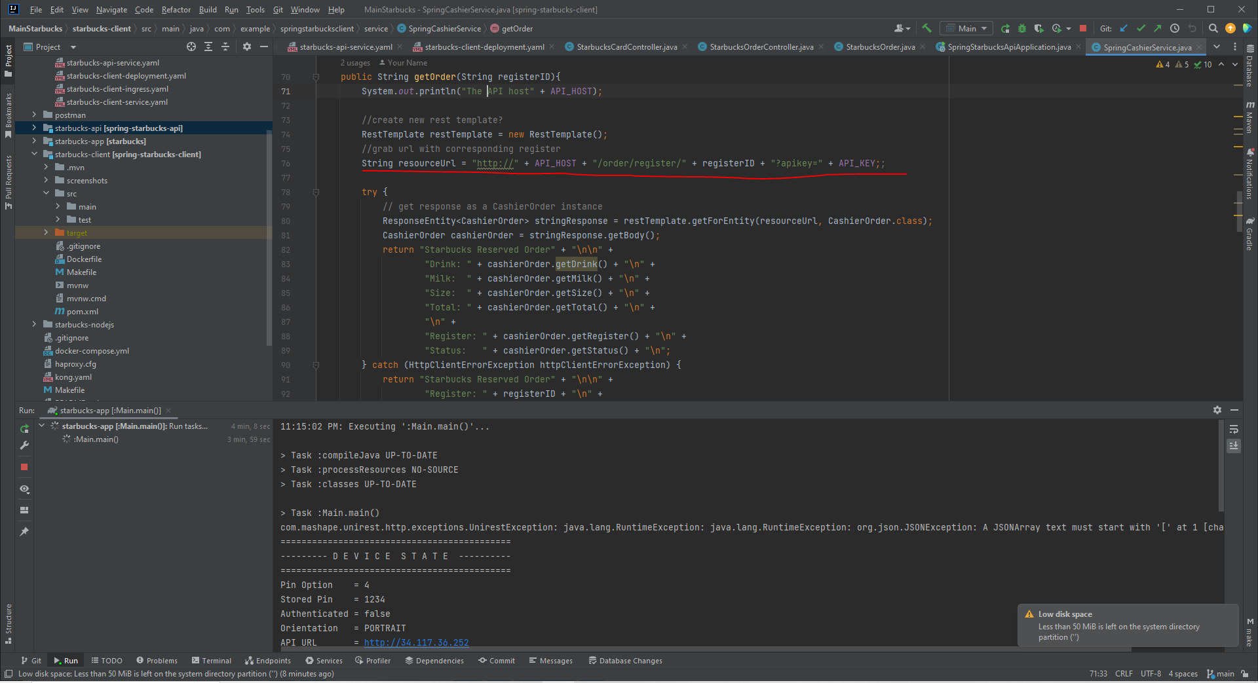Open the Main run configuration dropdown
1258x683 pixels.
(966, 28)
